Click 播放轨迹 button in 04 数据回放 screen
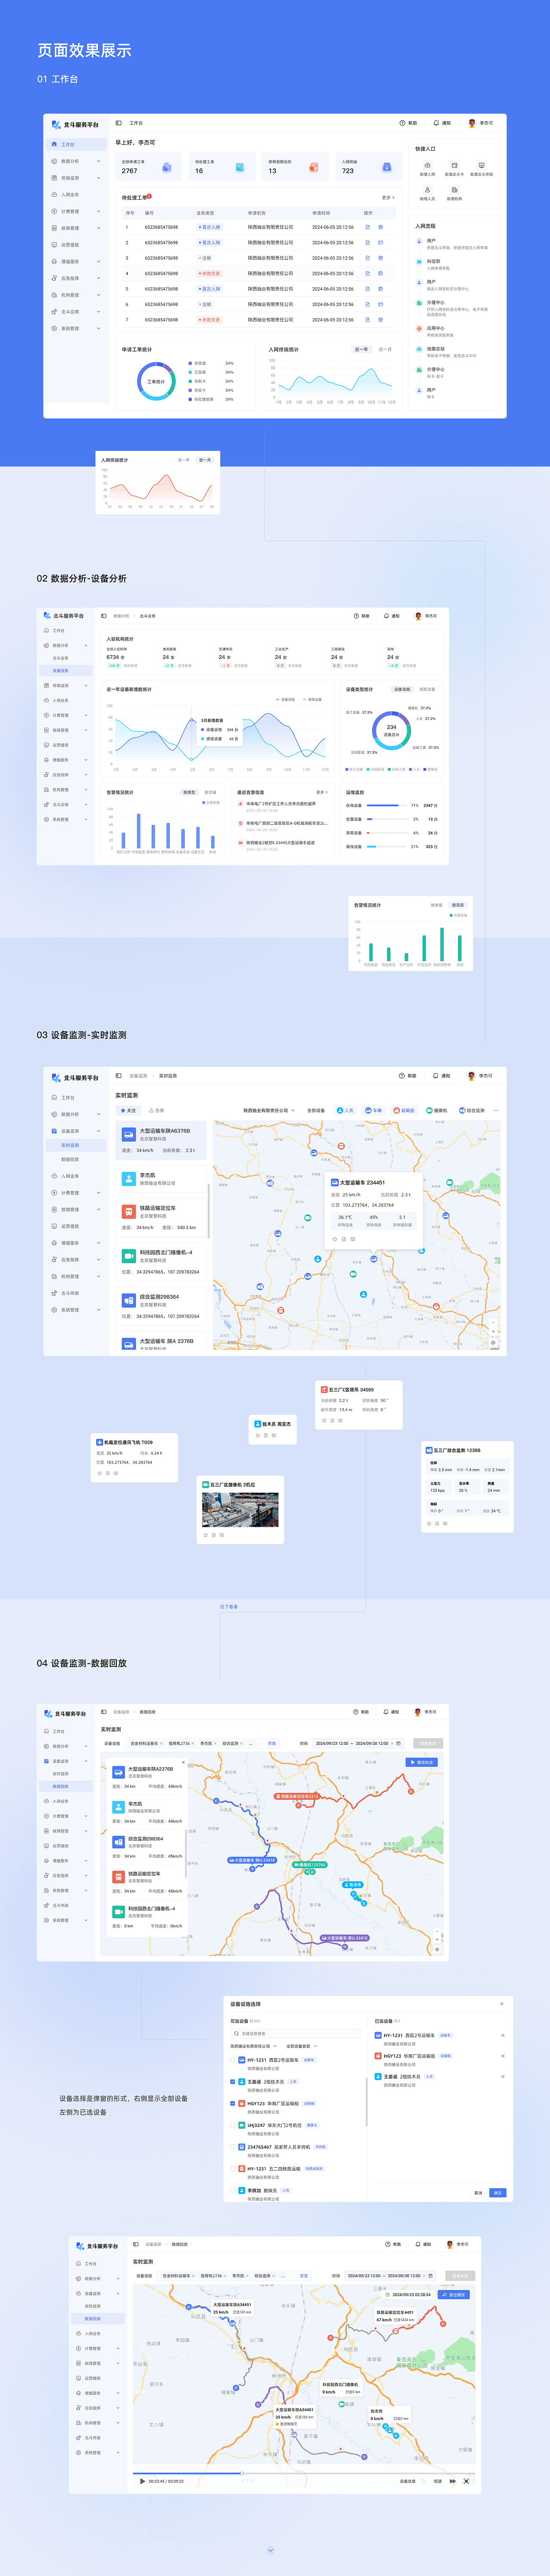Viewport: 550px width, 2576px height. pos(422,1762)
